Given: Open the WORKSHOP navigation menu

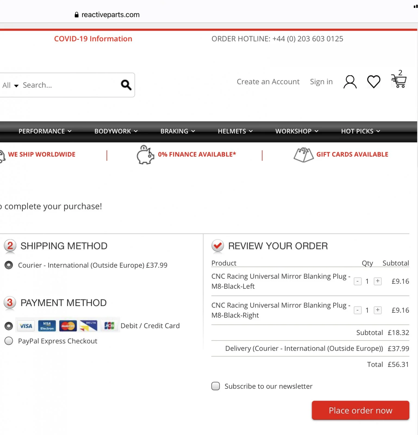Looking at the screenshot, I should tap(297, 131).
